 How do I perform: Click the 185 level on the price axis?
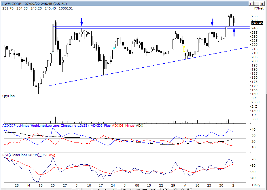point(254,73)
